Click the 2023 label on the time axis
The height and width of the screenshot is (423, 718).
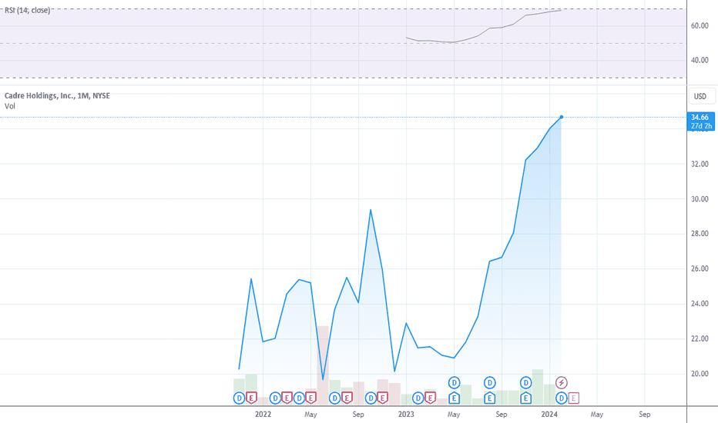pos(406,415)
